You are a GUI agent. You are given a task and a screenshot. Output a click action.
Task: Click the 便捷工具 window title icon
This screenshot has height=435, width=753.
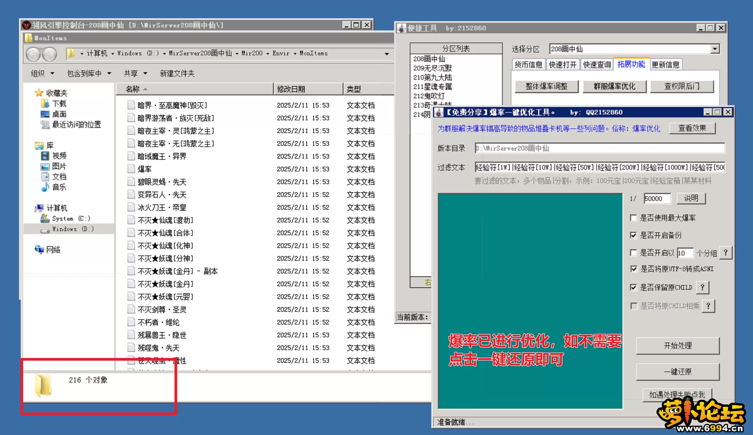402,28
